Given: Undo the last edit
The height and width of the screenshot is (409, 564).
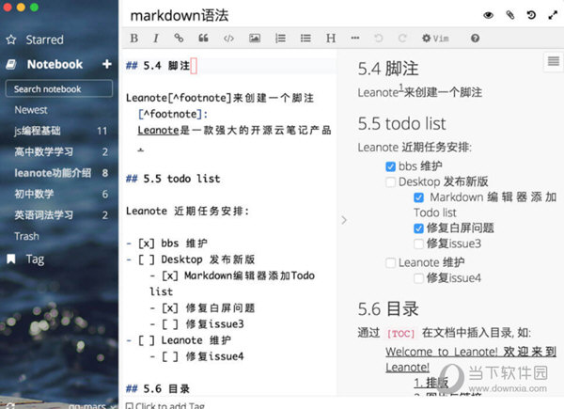Looking at the screenshot, I should pyautogui.click(x=379, y=38).
